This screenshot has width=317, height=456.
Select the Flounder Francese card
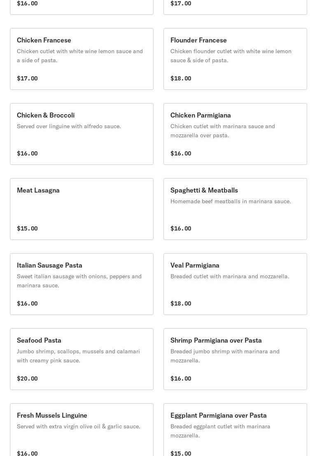pyautogui.click(x=235, y=59)
